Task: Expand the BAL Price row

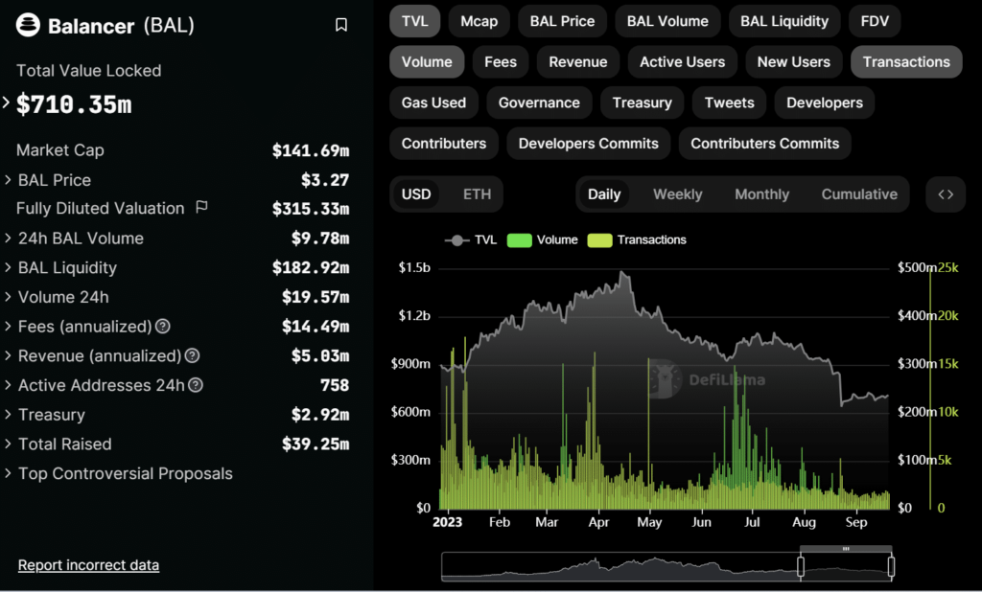Action: [9, 180]
